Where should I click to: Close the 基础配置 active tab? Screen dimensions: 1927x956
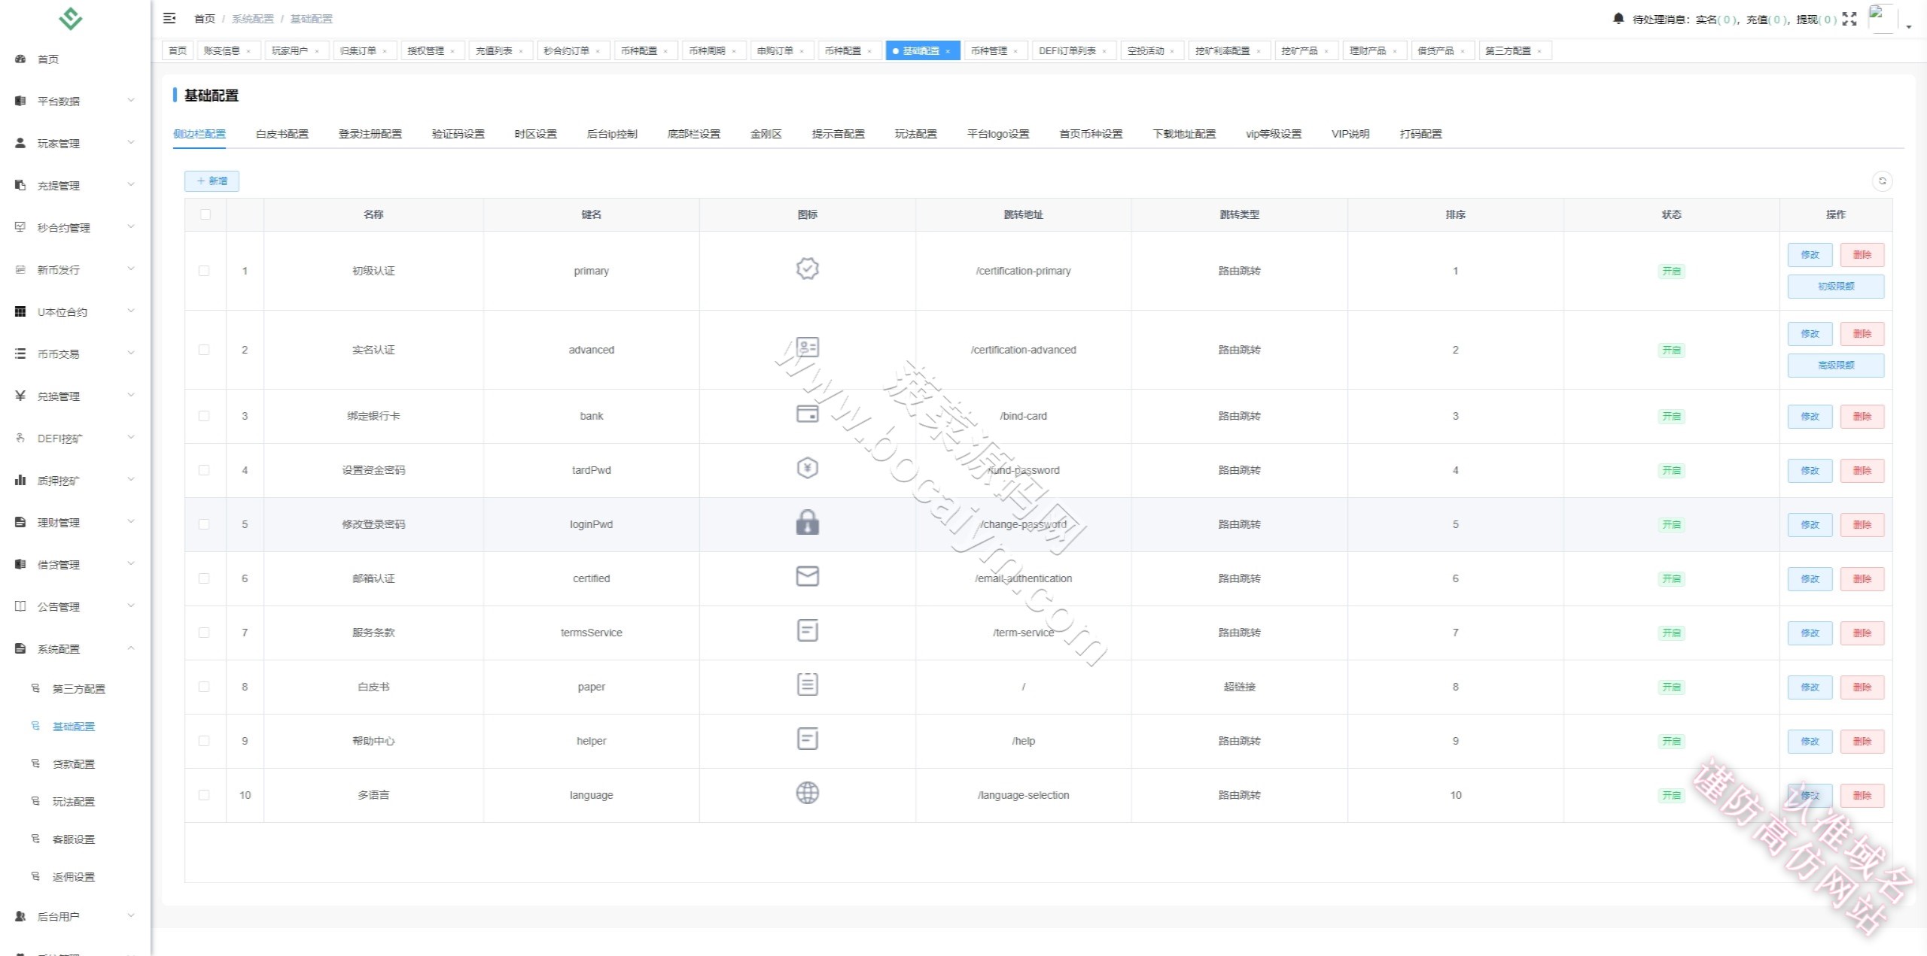pos(948,51)
